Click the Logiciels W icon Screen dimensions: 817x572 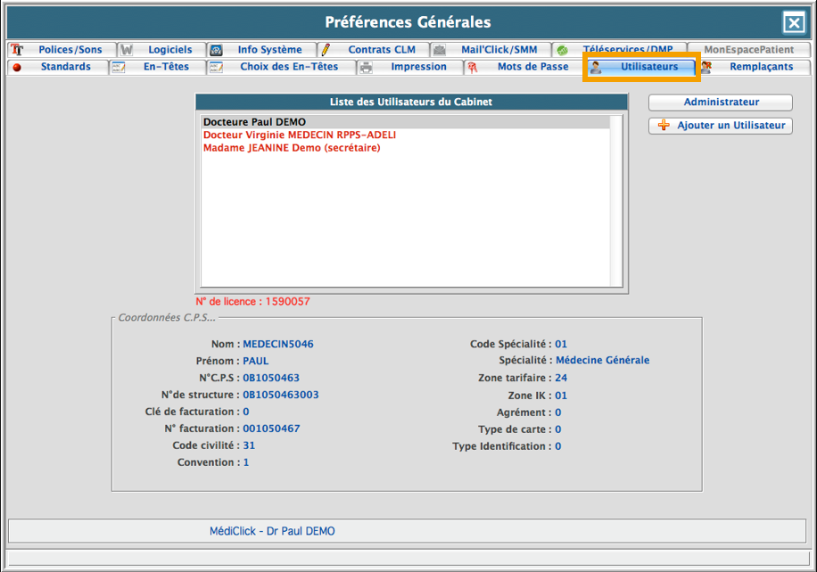pos(127,50)
